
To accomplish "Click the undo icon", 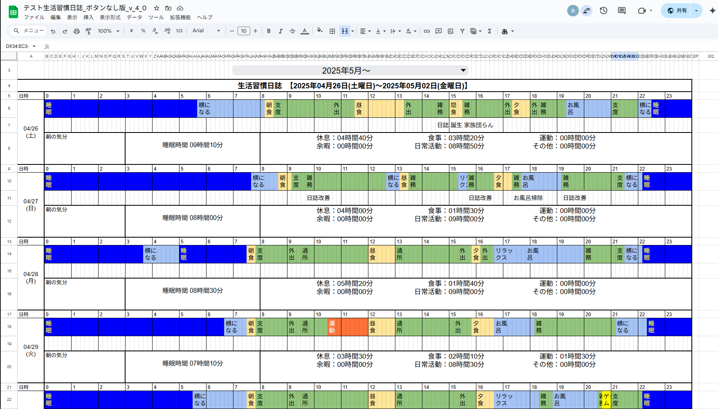I will click(53, 31).
